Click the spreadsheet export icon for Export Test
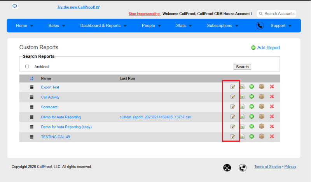 pos(242,87)
